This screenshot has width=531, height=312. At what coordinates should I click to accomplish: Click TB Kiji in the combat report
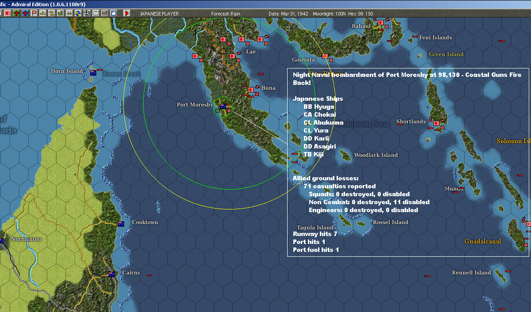point(314,154)
